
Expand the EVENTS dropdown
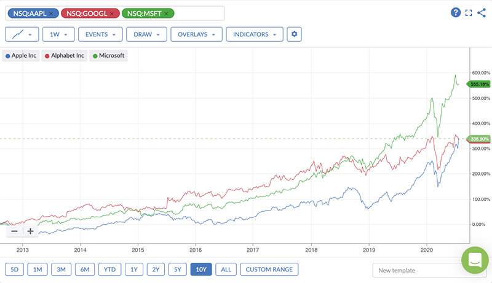100,34
